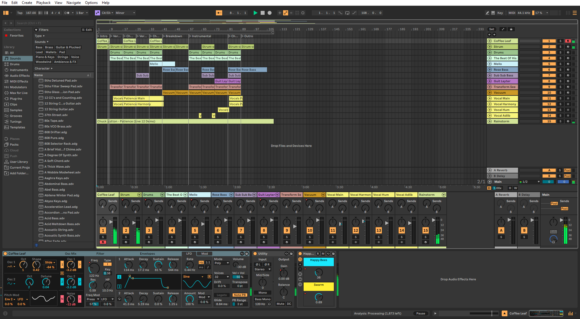Enable the Automation Arm button
This screenshot has width=580, height=319.
pos(286,13)
